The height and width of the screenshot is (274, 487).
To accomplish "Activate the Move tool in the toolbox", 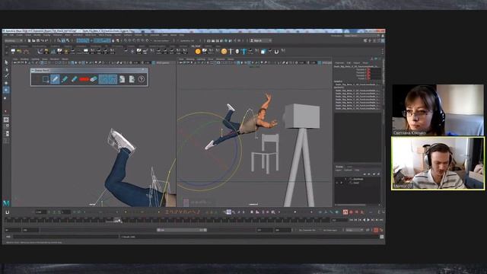I will pyautogui.click(x=6, y=83).
